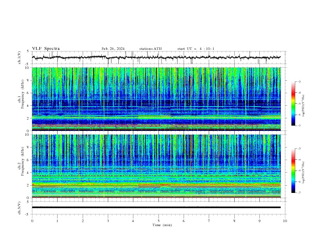
Task: Click the "station=ATH" header label
Action: (150, 49)
